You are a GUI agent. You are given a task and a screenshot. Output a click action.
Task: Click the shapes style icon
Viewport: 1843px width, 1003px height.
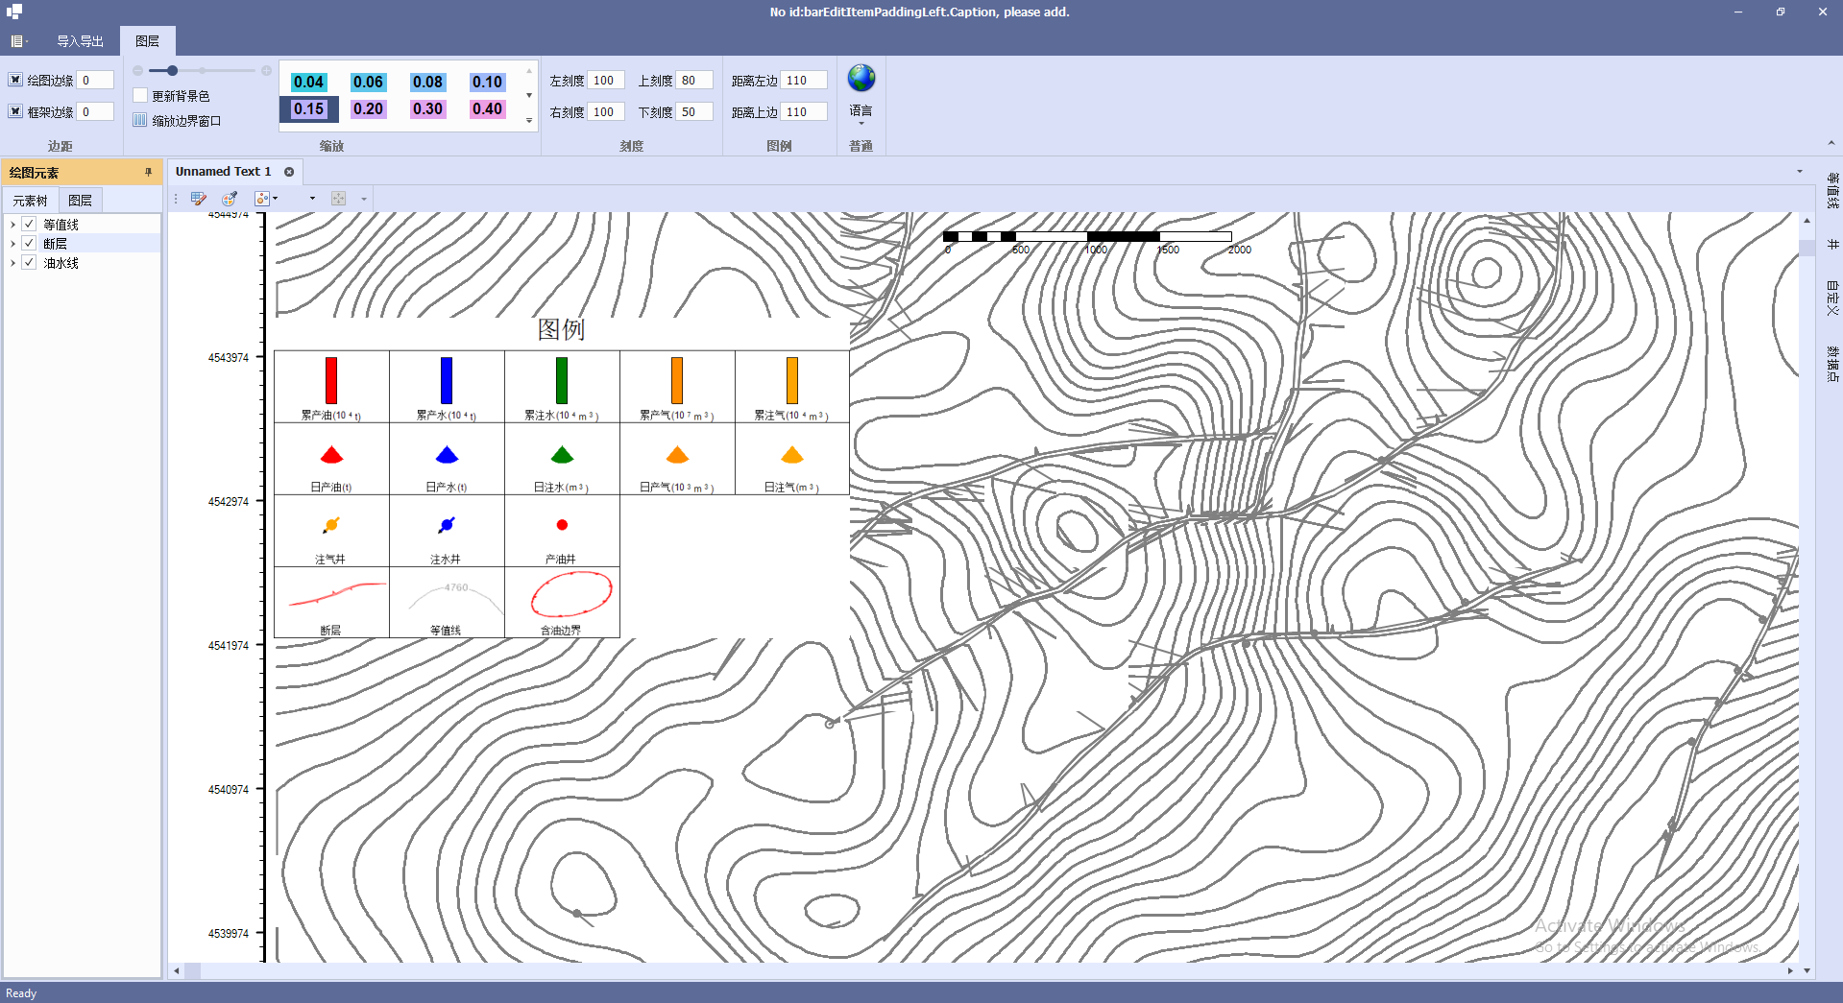point(261,199)
